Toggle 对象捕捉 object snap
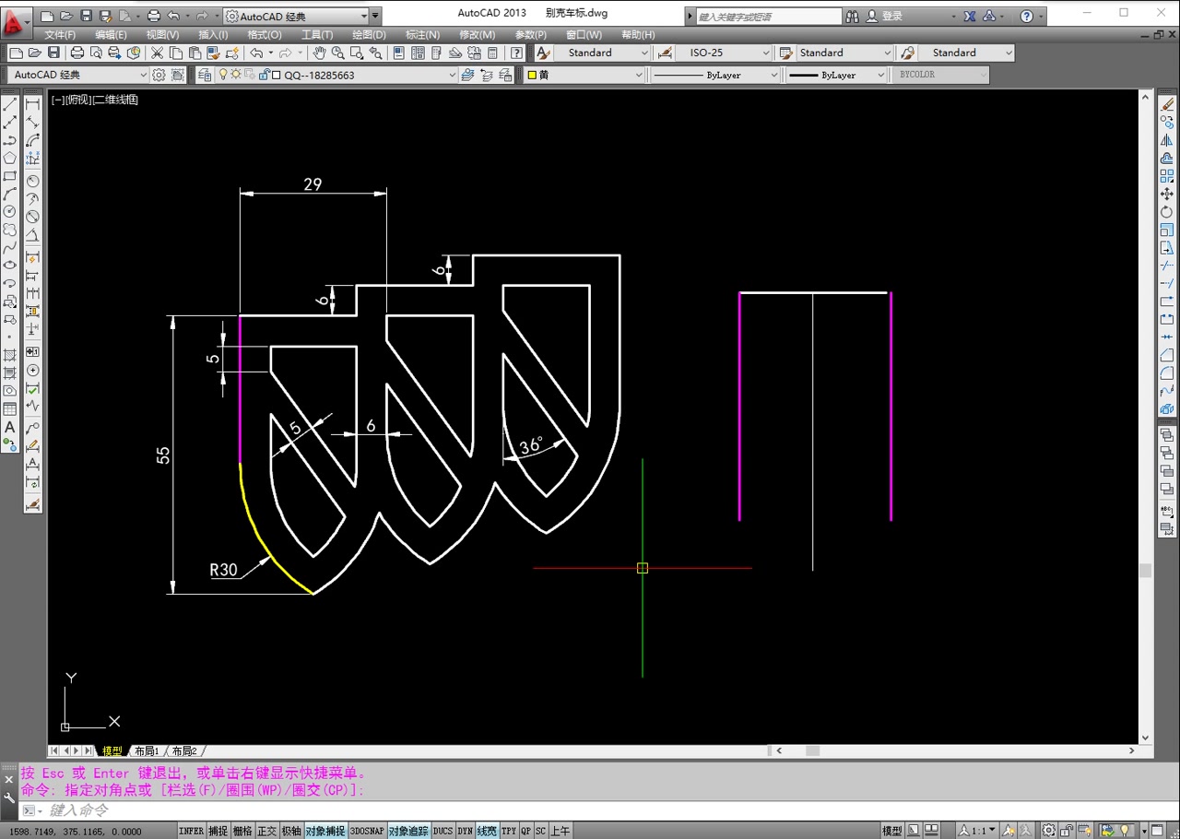This screenshot has width=1180, height=839. click(x=325, y=831)
